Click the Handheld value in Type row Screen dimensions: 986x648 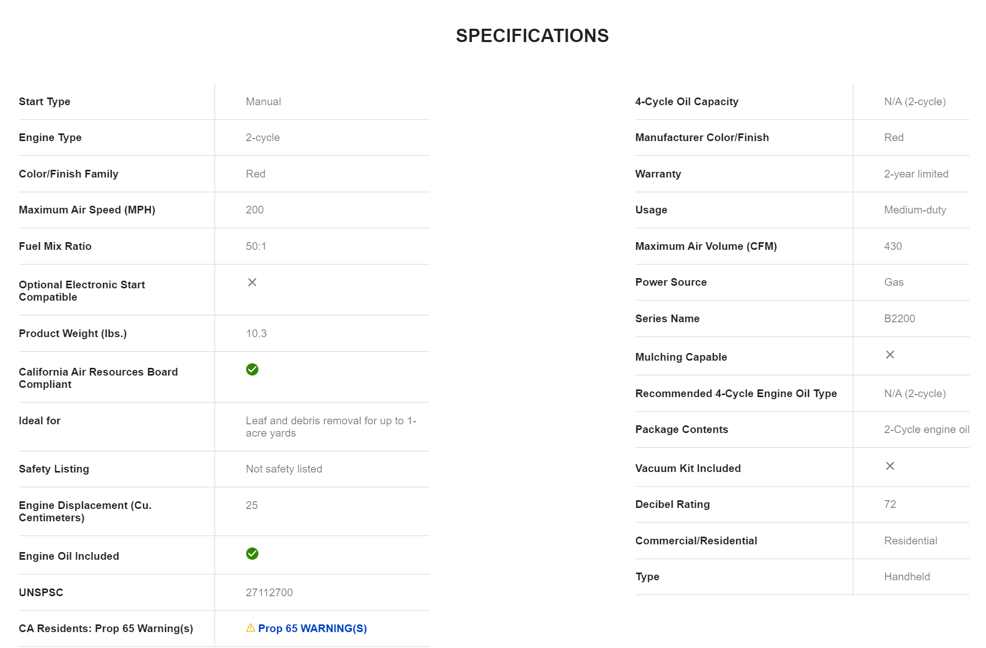pyautogui.click(x=907, y=577)
